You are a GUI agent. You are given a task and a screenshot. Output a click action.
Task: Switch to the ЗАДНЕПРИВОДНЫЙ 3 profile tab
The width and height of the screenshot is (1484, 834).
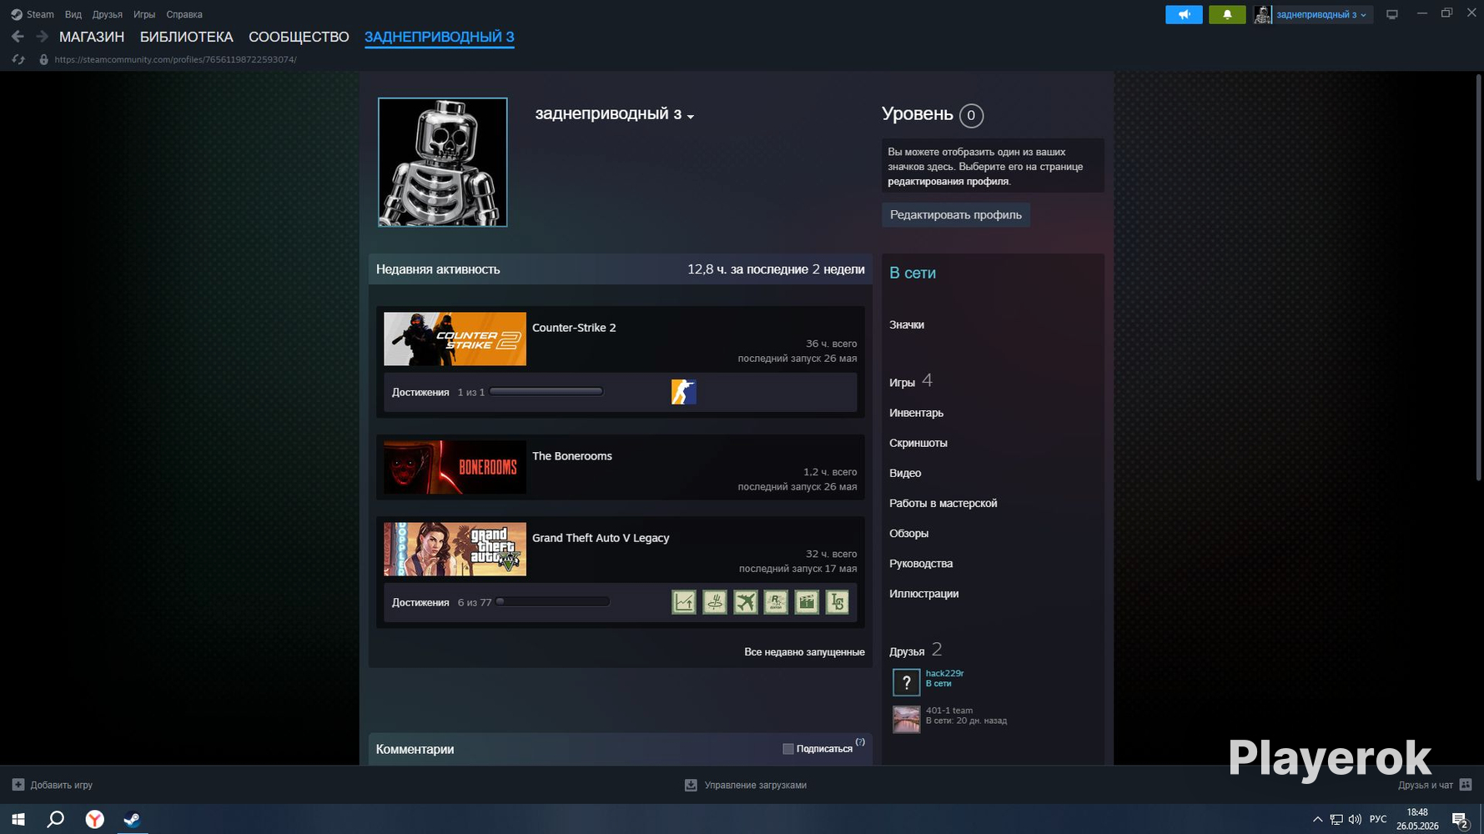[x=440, y=37]
